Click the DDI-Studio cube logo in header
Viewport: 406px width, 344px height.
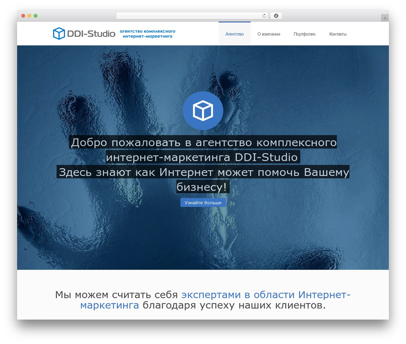[59, 33]
